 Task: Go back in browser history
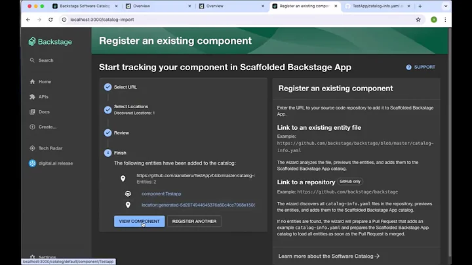28,20
